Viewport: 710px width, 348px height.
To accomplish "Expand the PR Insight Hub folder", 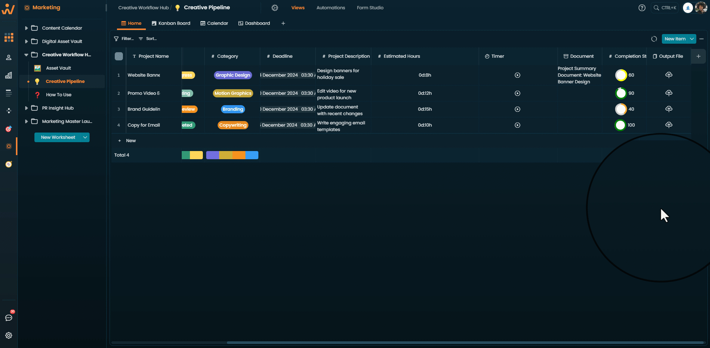I will click(x=26, y=108).
